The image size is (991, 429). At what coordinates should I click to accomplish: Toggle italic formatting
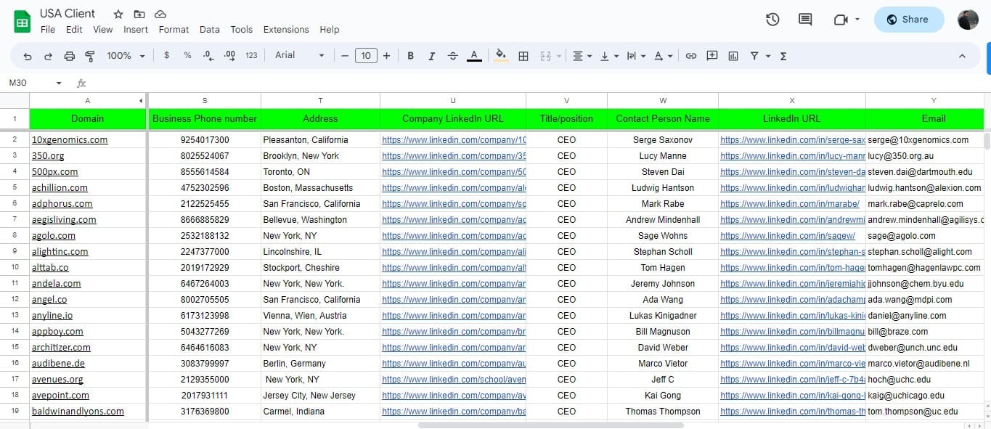tap(431, 56)
